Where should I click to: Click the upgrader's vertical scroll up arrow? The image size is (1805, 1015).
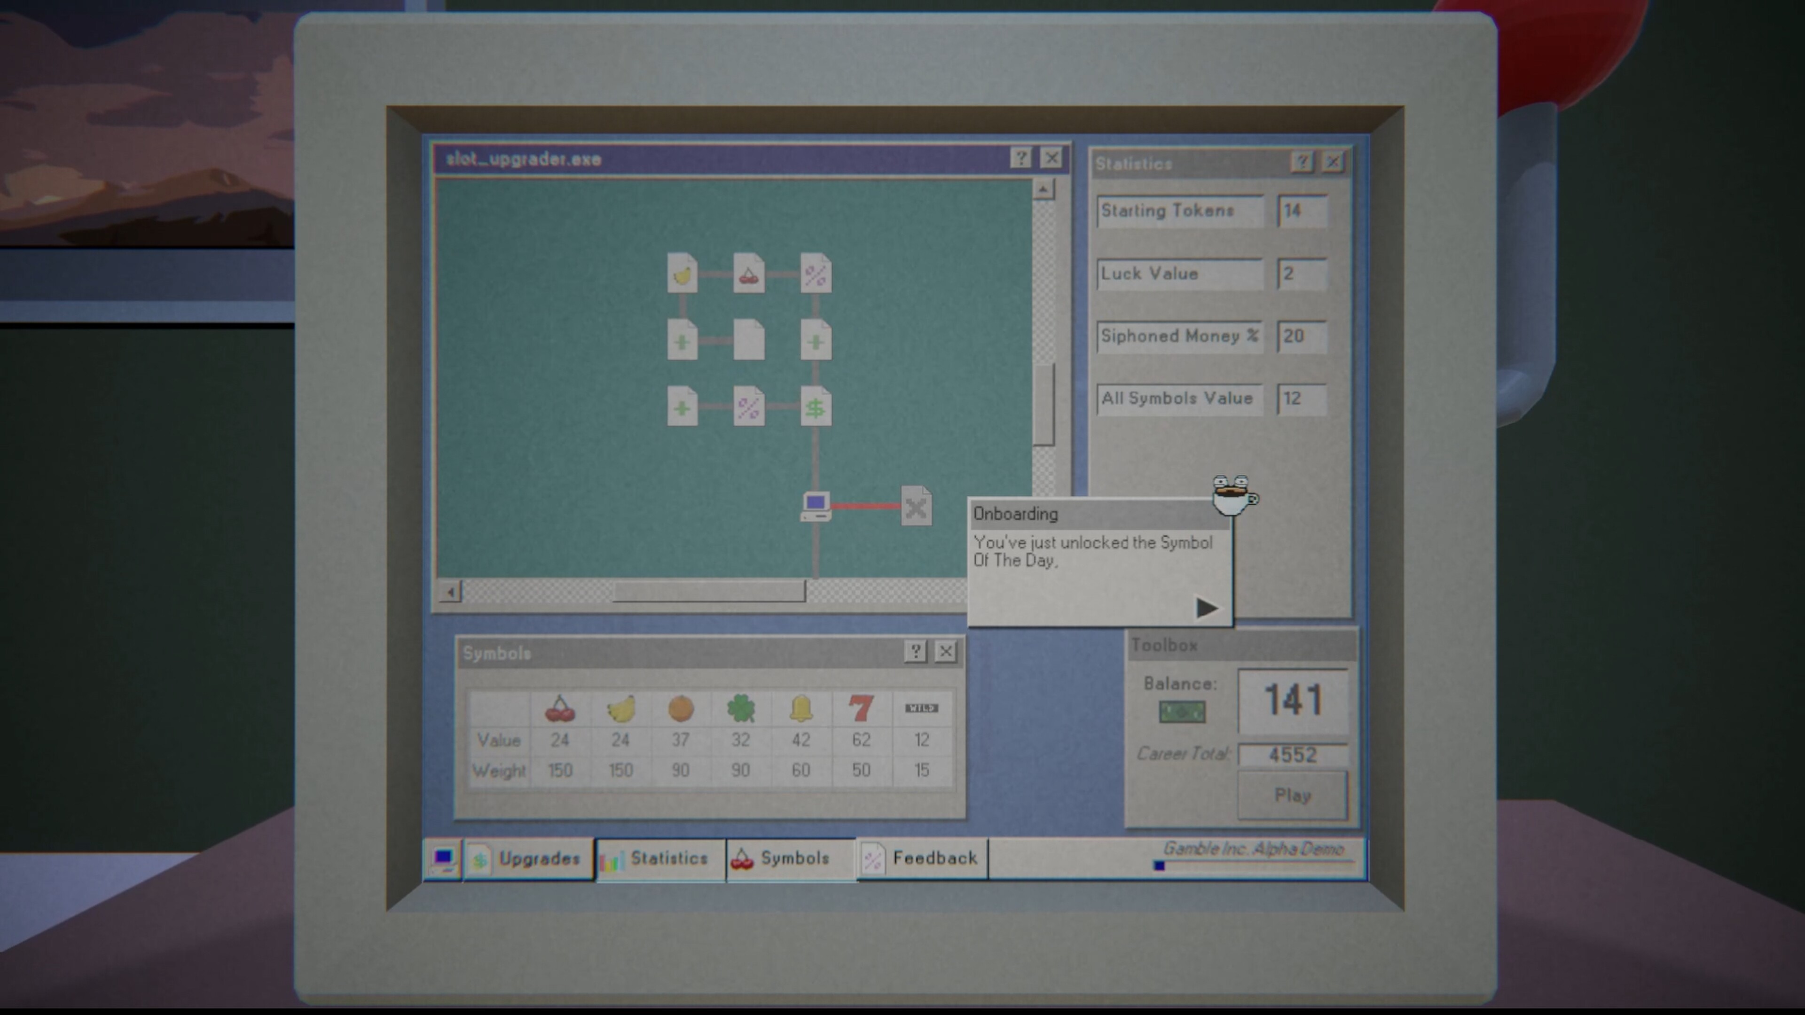pos(1044,189)
